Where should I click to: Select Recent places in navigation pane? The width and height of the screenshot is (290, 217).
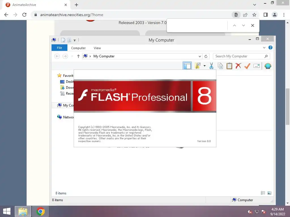tap(67, 93)
